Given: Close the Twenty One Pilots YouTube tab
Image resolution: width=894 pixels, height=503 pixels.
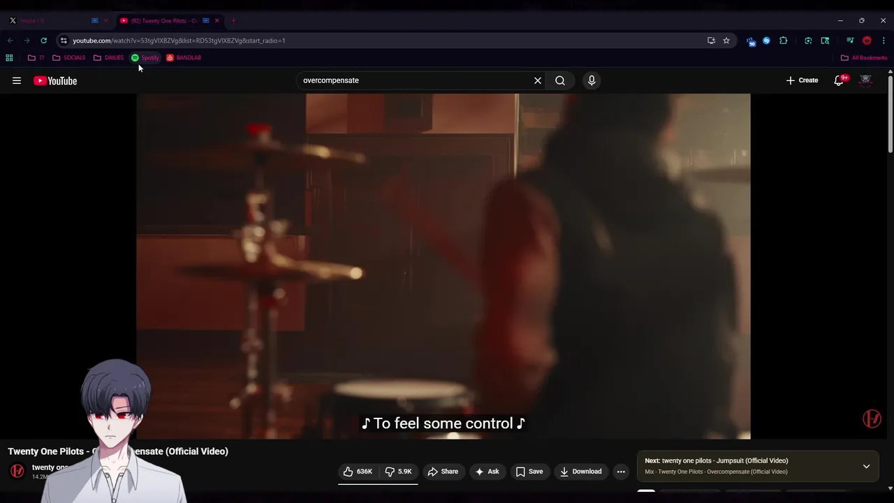Looking at the screenshot, I should 217,21.
